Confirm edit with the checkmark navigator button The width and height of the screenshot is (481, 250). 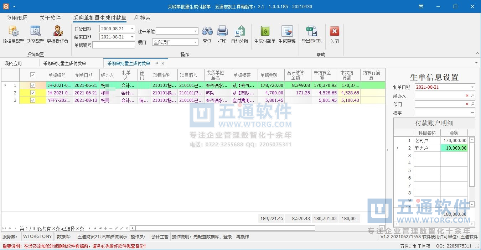[x=121, y=228]
